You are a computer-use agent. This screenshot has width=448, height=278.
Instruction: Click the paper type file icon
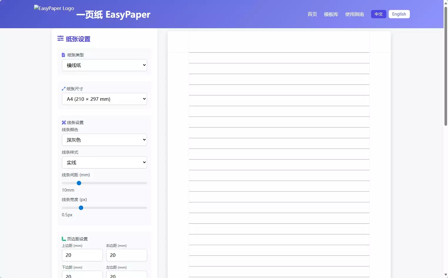[x=63, y=55]
